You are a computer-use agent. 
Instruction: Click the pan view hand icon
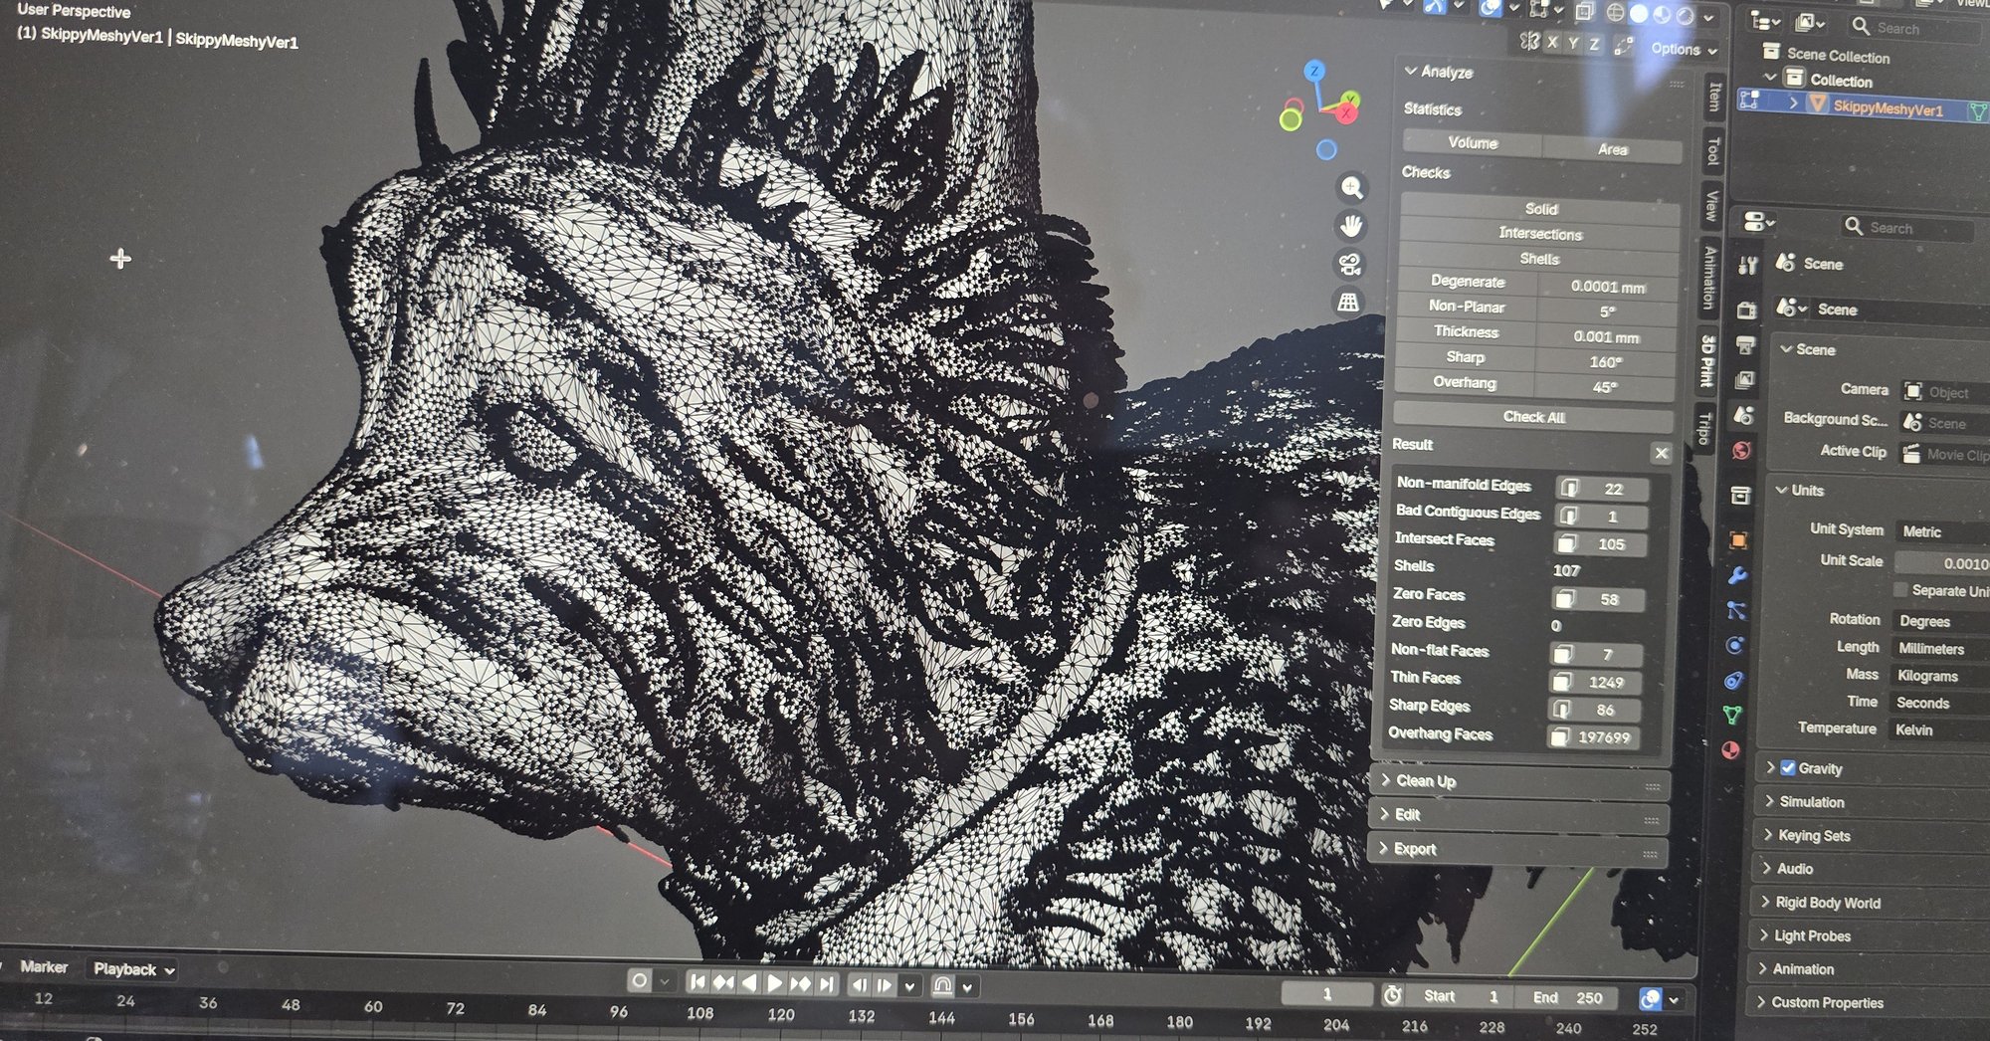(x=1350, y=226)
